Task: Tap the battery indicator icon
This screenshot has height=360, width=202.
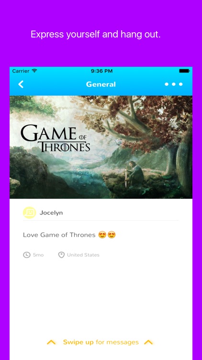Action: pos(184,71)
